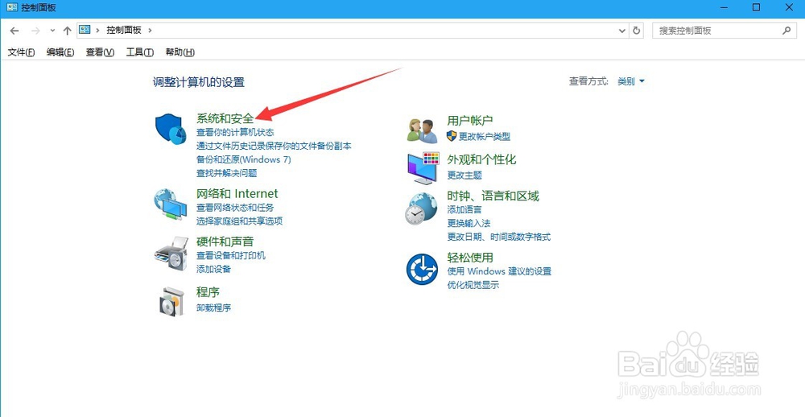The width and height of the screenshot is (805, 417).
Task: Open recent locations dropdown arrow
Action: coord(52,31)
